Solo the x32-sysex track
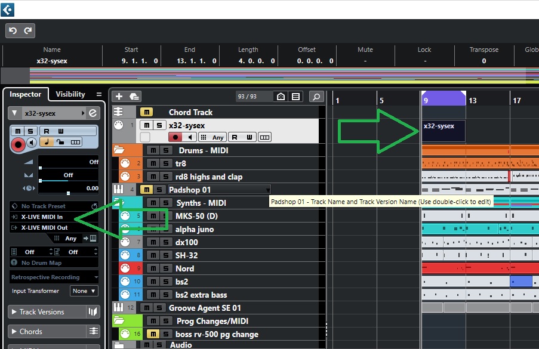539x349 pixels. coord(159,125)
